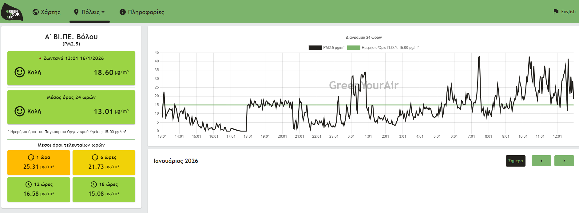Click the globe icon next to Χάρτης
Image resolution: width=579 pixels, height=213 pixels.
(36, 12)
